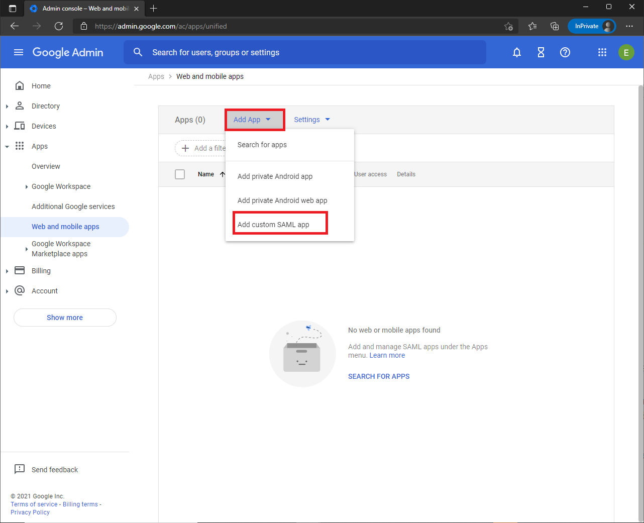Choose Search for apps menu item
Viewport: 644px width, 523px height.
coord(290,145)
